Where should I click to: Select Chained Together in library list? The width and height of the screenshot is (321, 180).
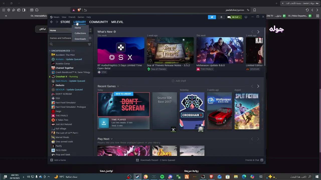point(65,68)
